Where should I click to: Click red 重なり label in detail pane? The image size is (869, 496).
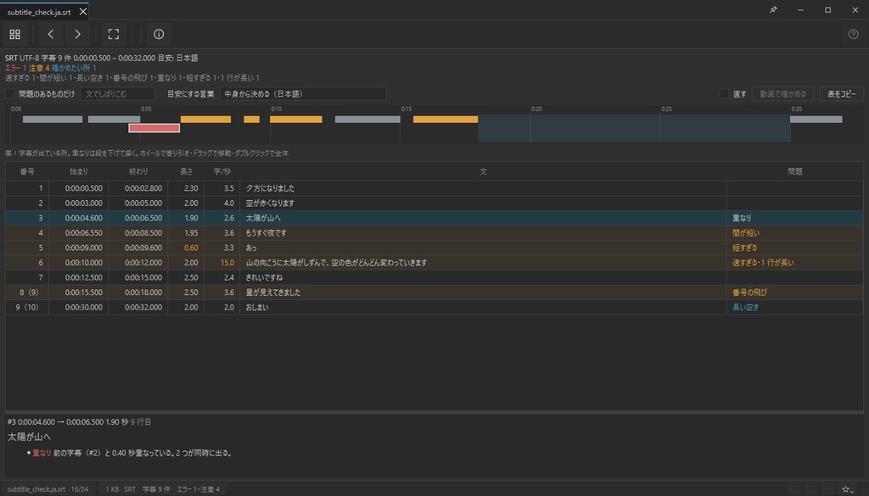[42, 453]
